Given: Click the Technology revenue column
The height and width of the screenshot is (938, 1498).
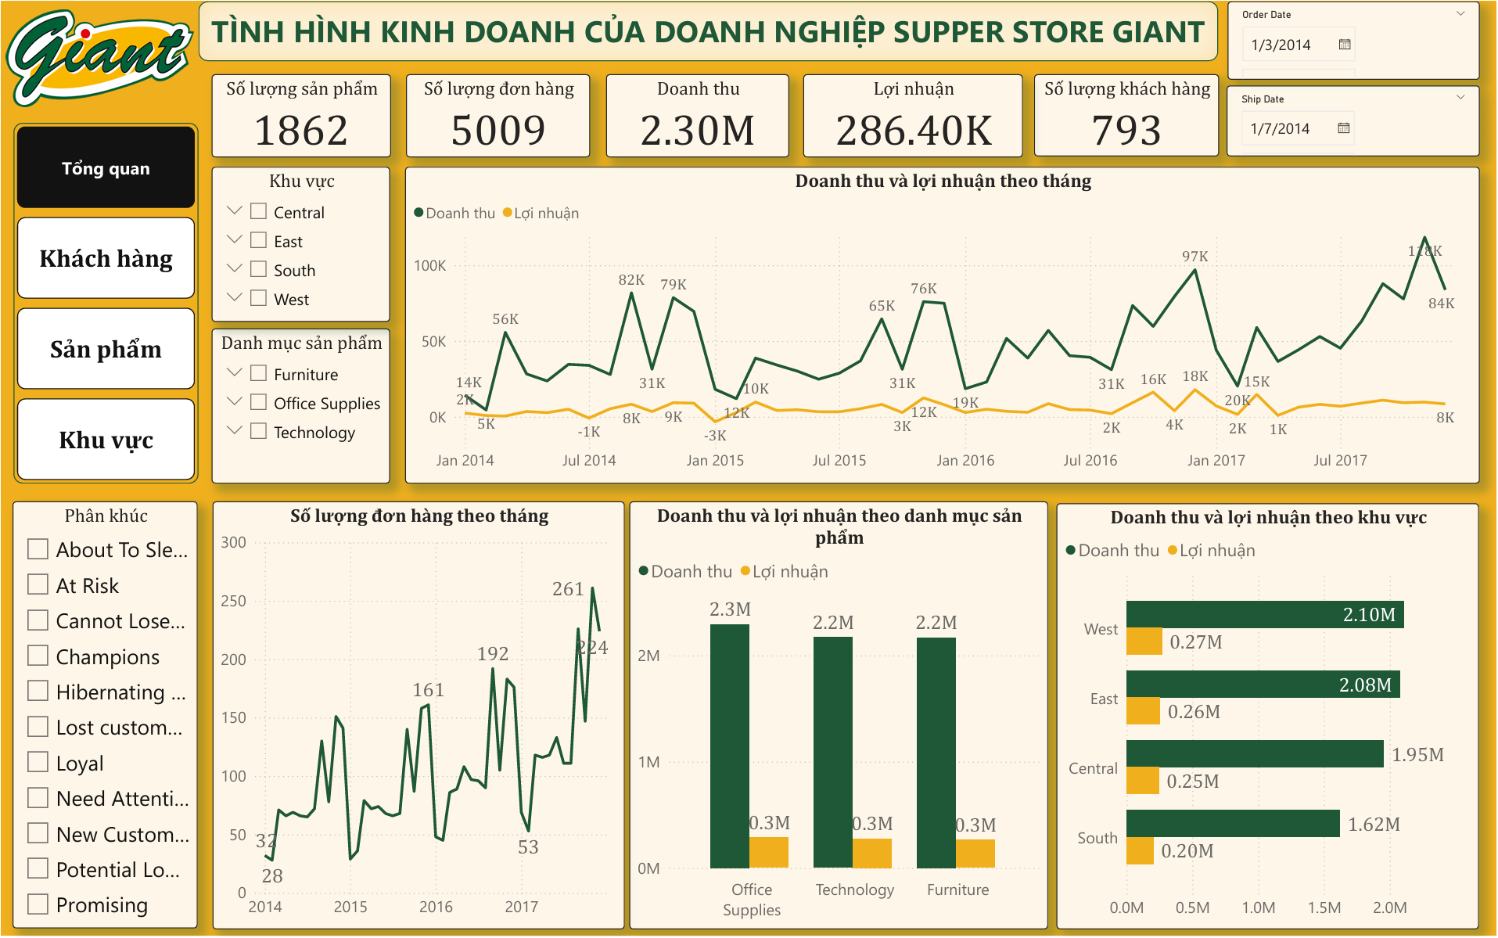Looking at the screenshot, I should [x=833, y=753].
